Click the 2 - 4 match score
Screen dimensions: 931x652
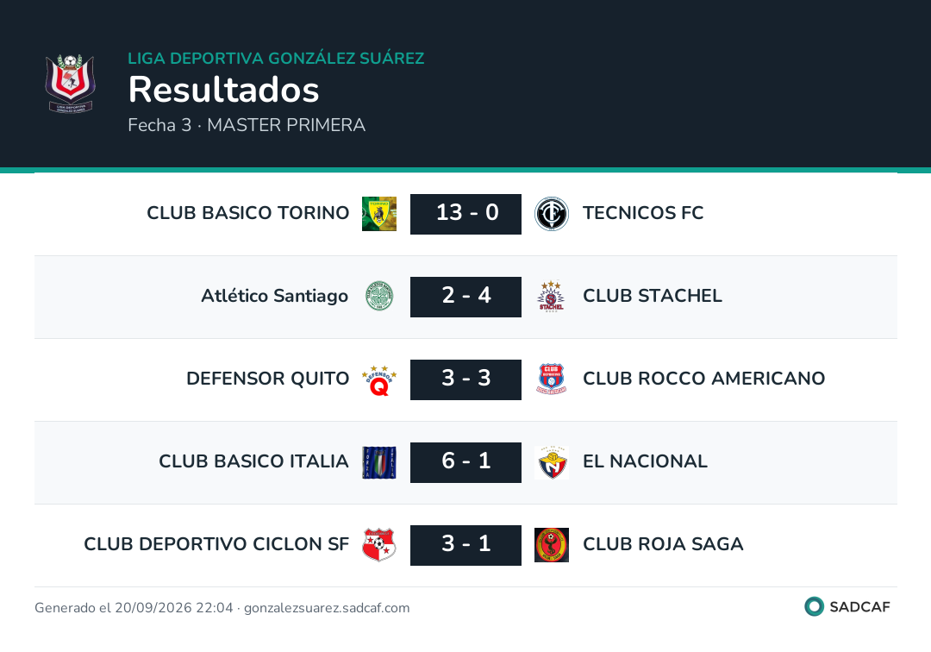click(466, 297)
